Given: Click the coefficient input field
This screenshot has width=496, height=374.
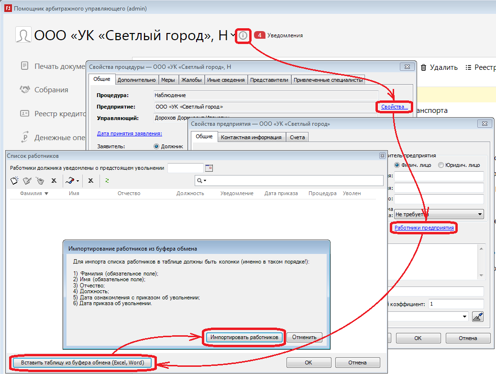Looking at the screenshot, I should (x=456, y=304).
